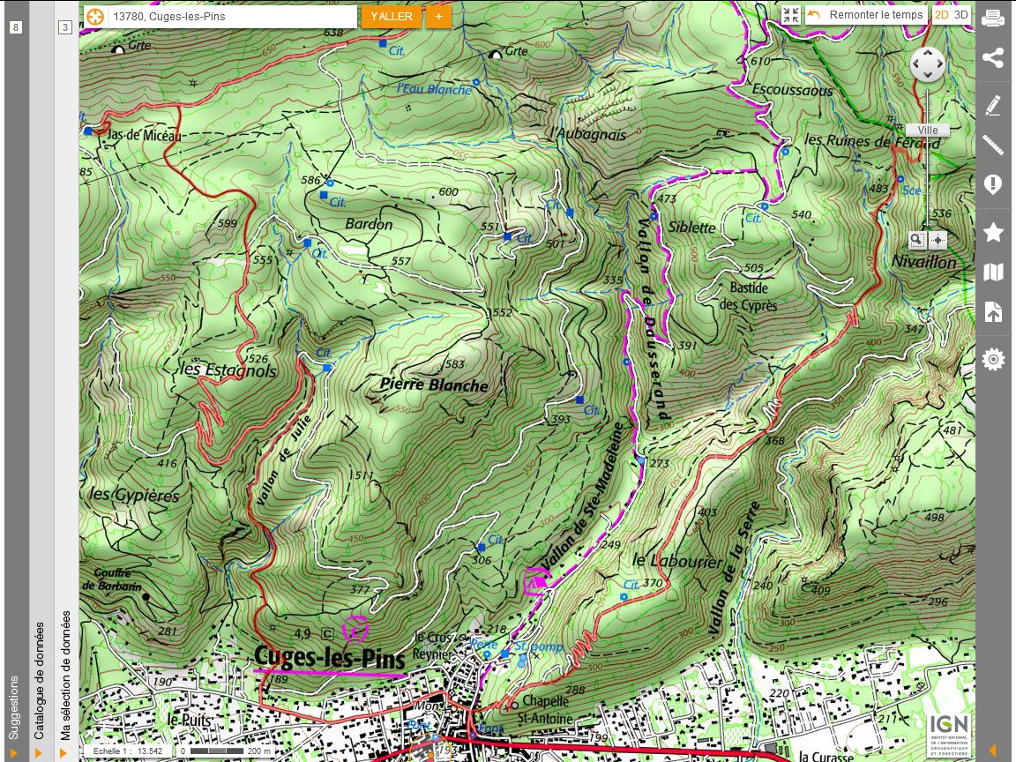
Task: Click the 0 to 200 m scale bar
Action: (226, 751)
